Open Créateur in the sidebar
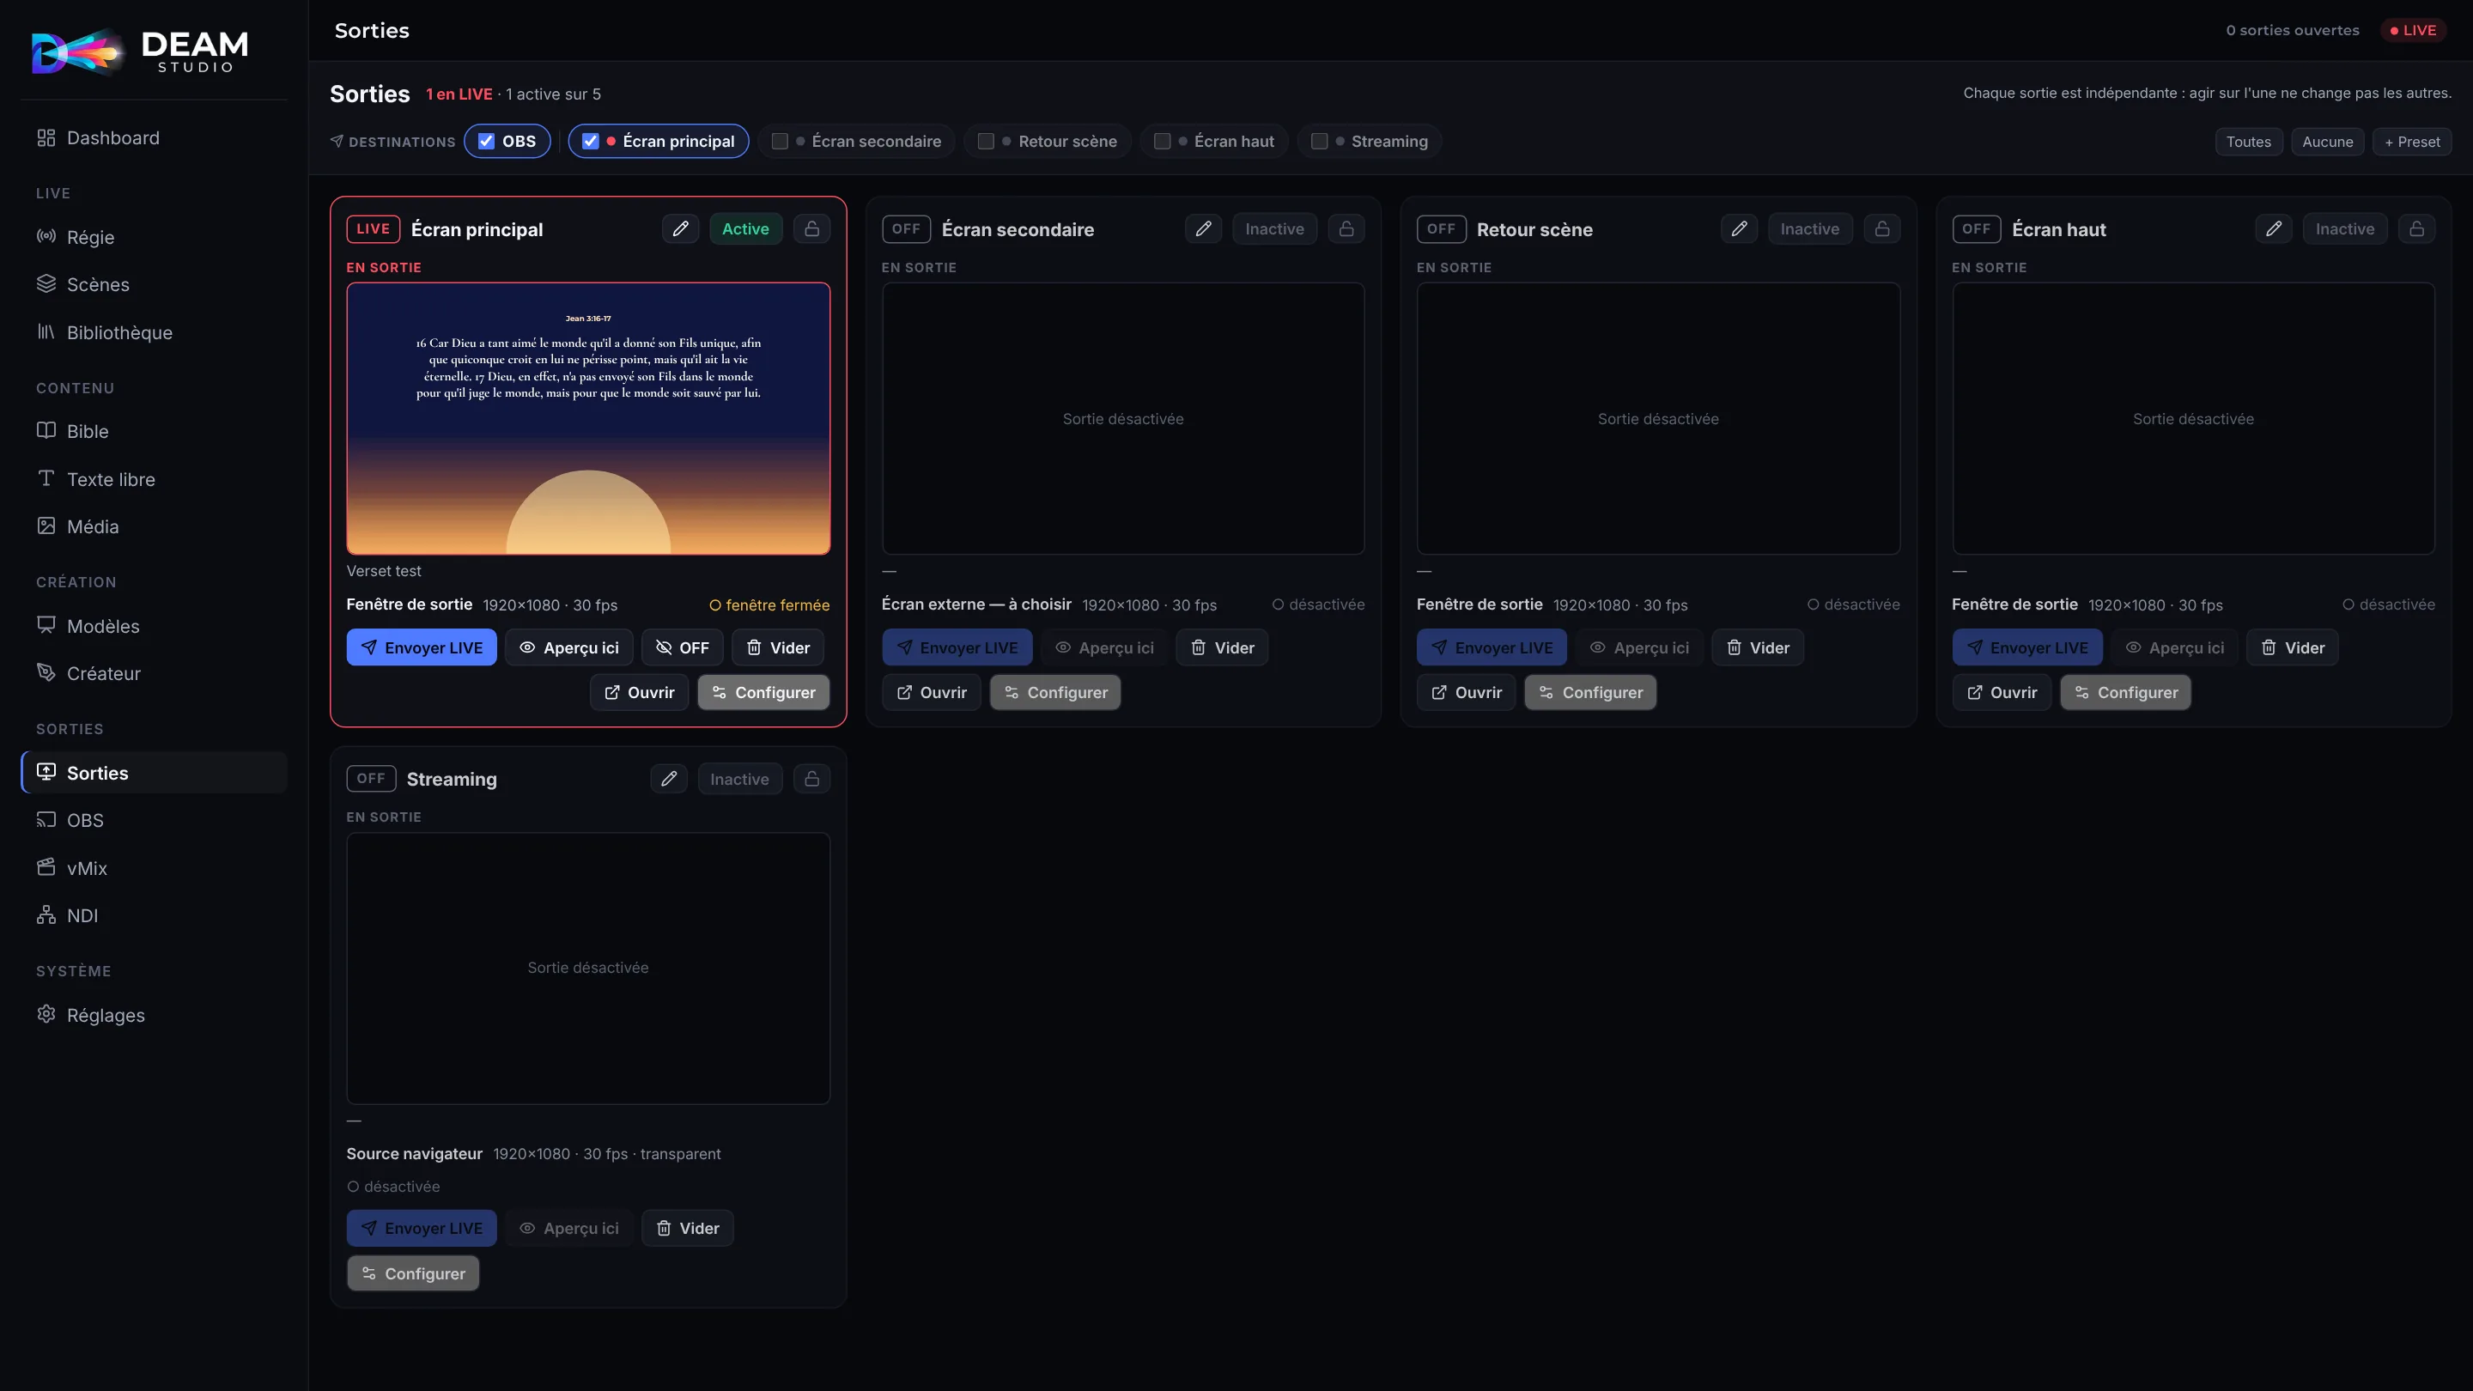Viewport: 2473px width, 1391px height. (x=154, y=673)
